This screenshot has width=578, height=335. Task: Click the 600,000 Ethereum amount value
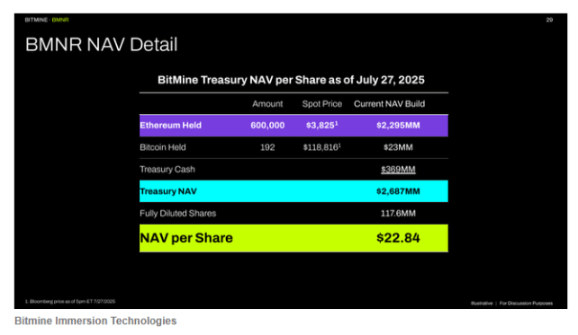pos(267,126)
